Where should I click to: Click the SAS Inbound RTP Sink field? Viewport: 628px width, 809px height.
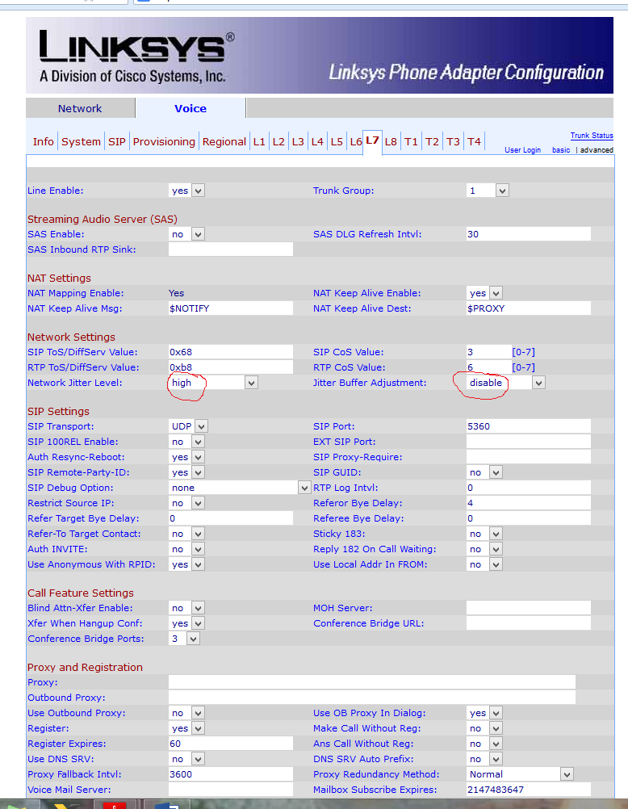coord(231,249)
